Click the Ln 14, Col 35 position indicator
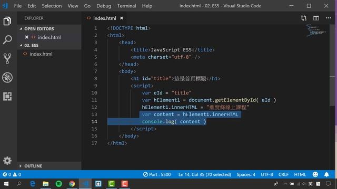 pyautogui.click(x=205, y=174)
